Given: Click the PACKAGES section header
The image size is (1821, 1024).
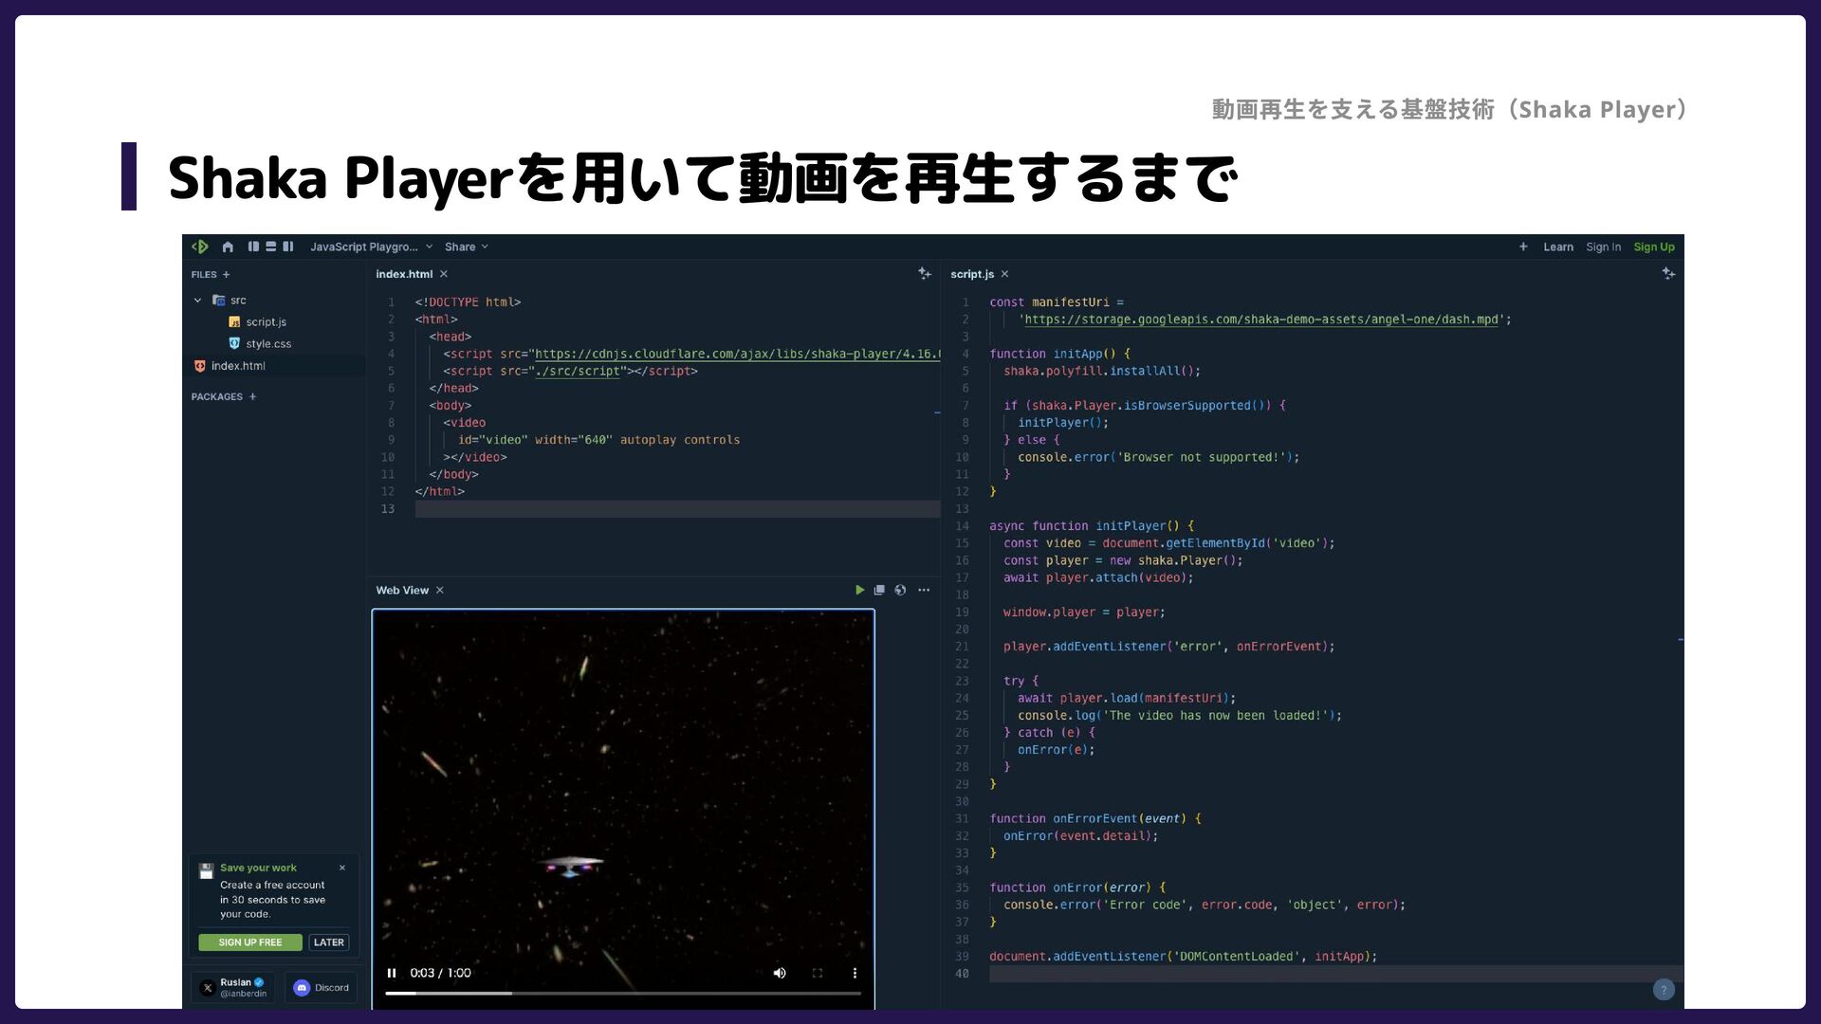Looking at the screenshot, I should click(x=216, y=397).
